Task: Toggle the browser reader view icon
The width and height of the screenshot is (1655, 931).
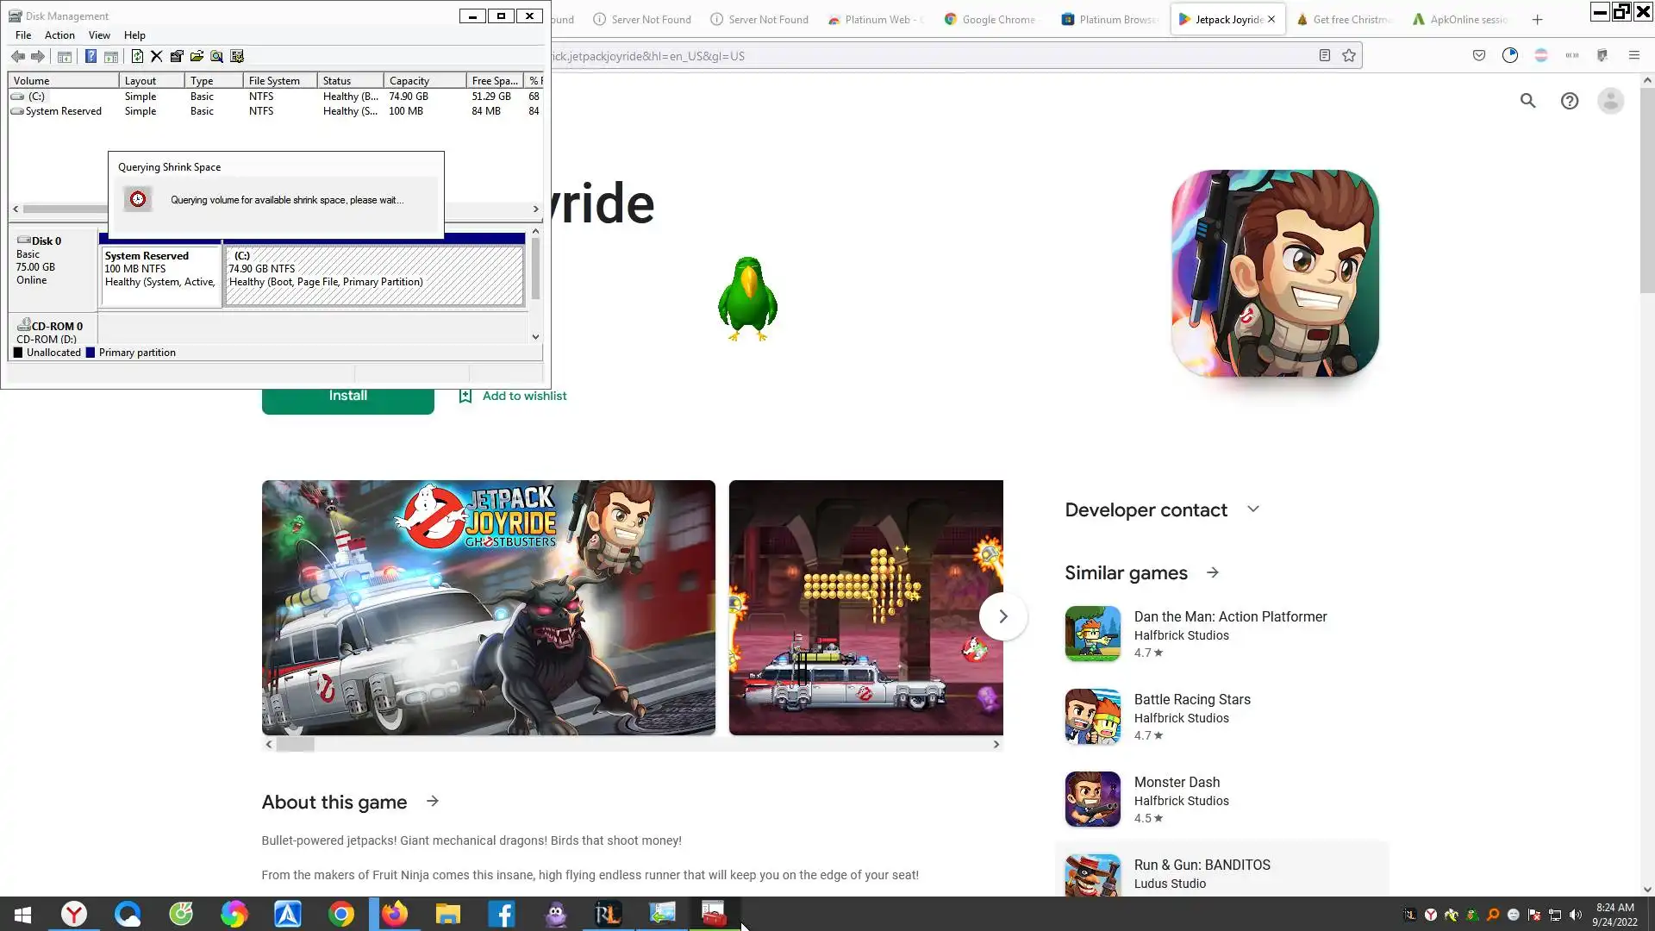Action: (x=1325, y=56)
